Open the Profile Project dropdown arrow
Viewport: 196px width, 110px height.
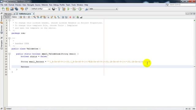83,9
